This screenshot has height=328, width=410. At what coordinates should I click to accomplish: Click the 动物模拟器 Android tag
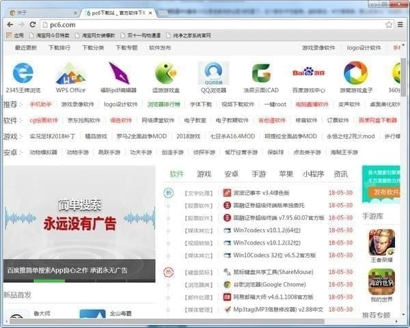coord(44,152)
